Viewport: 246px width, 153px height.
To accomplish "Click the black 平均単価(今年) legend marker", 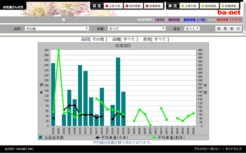I will pyautogui.click(x=98, y=138).
